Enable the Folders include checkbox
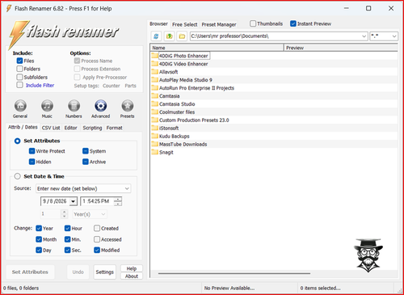404x295 pixels. pos(19,69)
